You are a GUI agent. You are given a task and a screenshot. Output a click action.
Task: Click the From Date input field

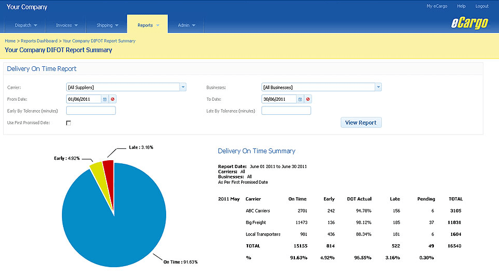click(x=84, y=99)
